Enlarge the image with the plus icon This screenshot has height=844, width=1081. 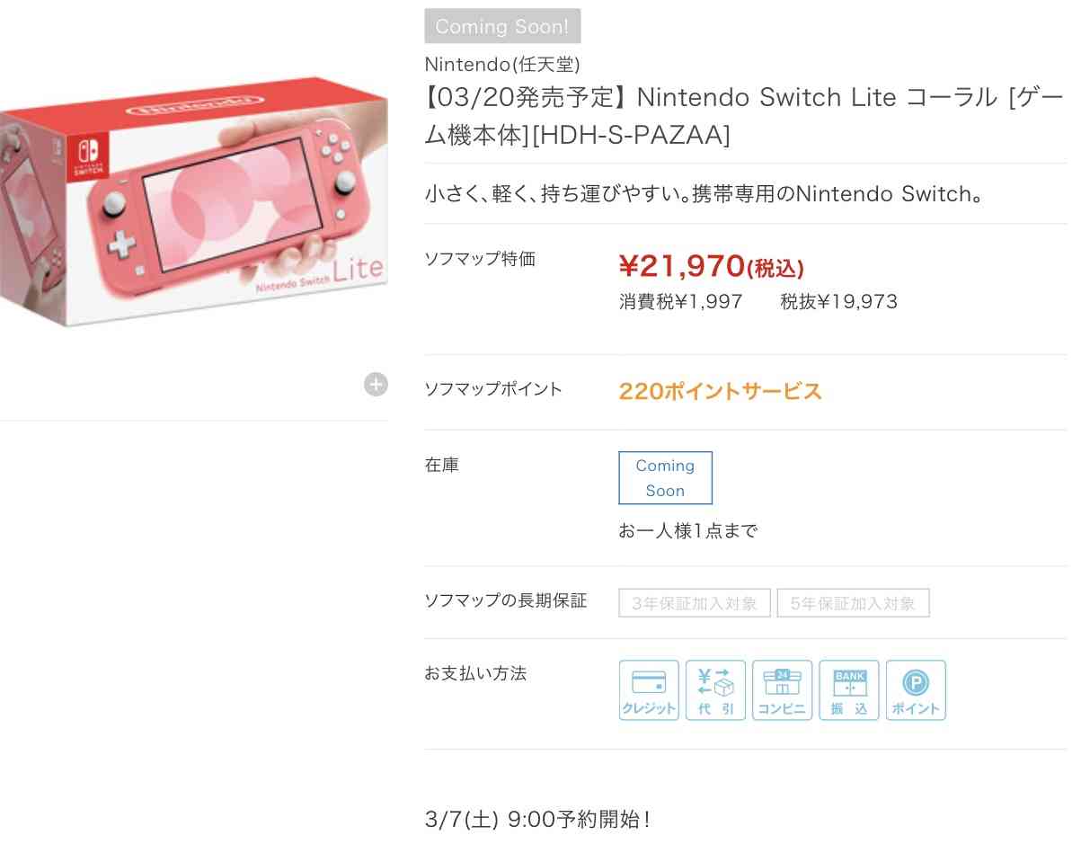376,385
